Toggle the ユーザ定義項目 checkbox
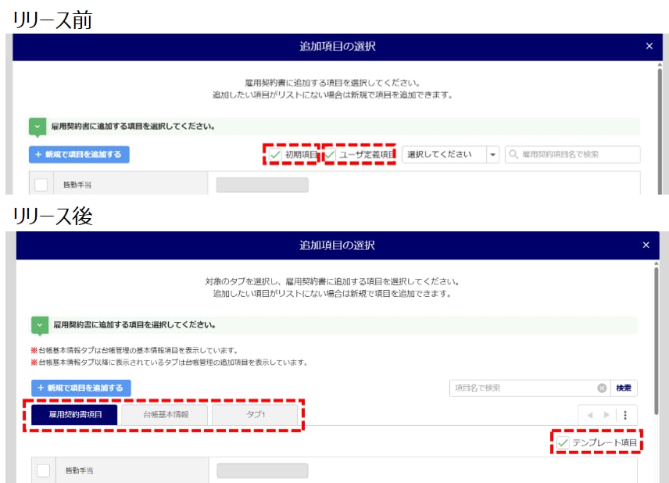The width and height of the screenshot is (669, 483). pyautogui.click(x=331, y=155)
